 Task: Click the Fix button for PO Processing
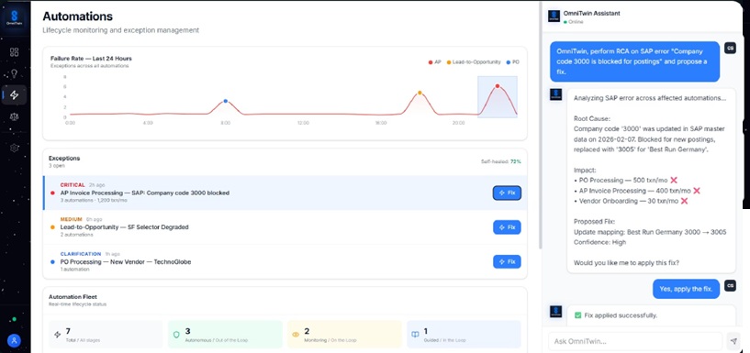(507, 261)
